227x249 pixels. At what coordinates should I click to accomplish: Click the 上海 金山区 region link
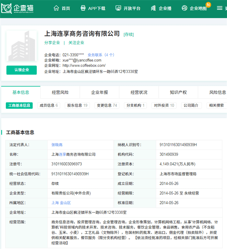pos(61,203)
